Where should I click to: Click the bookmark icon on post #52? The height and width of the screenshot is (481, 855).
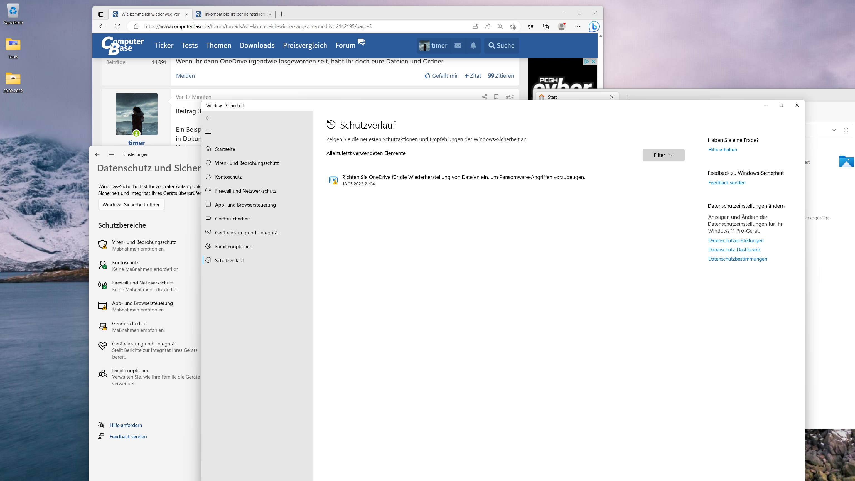coord(496,97)
